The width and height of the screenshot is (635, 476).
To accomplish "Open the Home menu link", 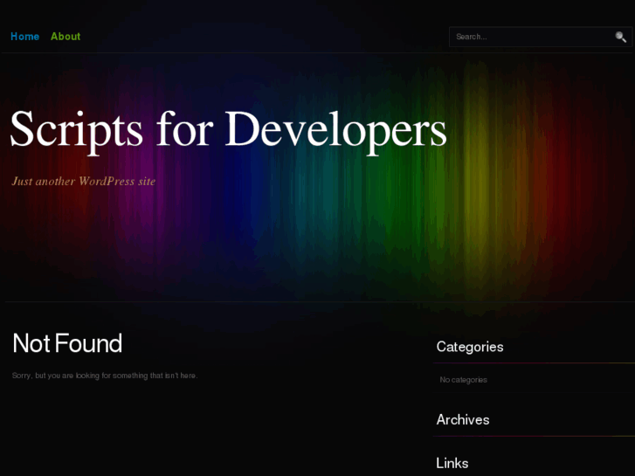I will tap(24, 37).
